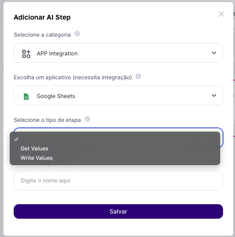Click the Selecione a categoria label
Screen dimensions: 235x237
pos(42,35)
